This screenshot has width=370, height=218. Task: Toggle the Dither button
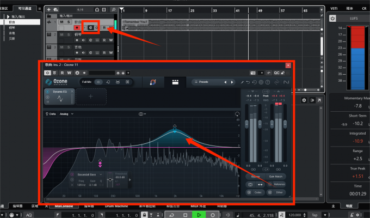pyautogui.click(x=276, y=192)
